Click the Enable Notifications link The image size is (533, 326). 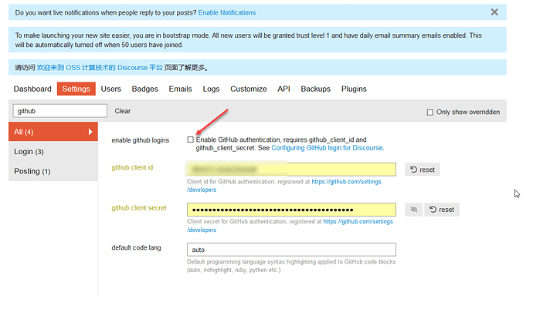tap(227, 12)
